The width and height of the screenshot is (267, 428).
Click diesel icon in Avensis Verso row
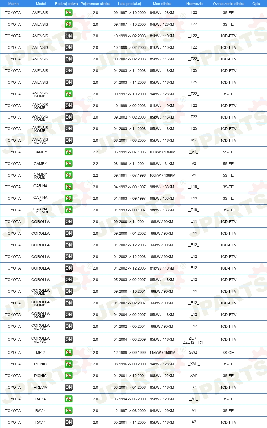(69, 140)
